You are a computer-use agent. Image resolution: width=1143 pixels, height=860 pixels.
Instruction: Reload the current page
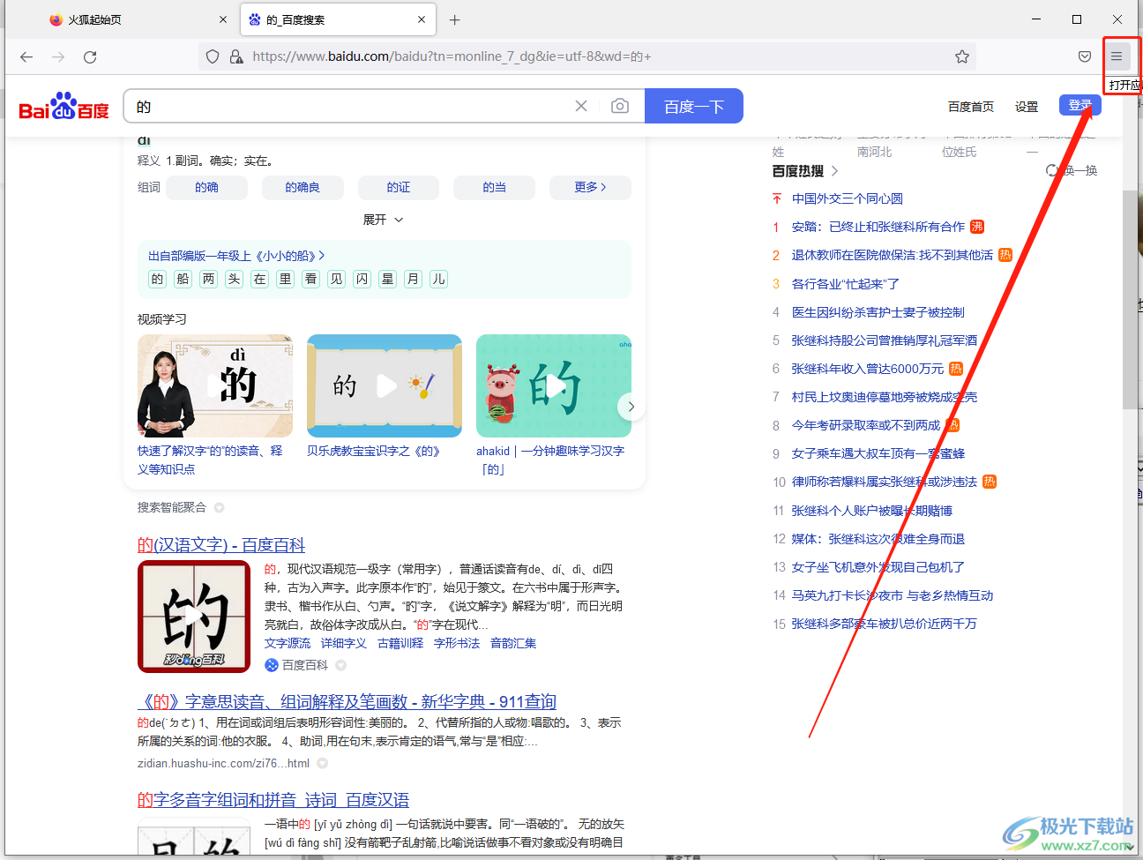point(90,56)
